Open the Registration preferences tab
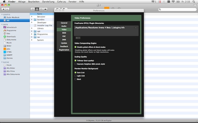The image size is (198, 123). 64,50
